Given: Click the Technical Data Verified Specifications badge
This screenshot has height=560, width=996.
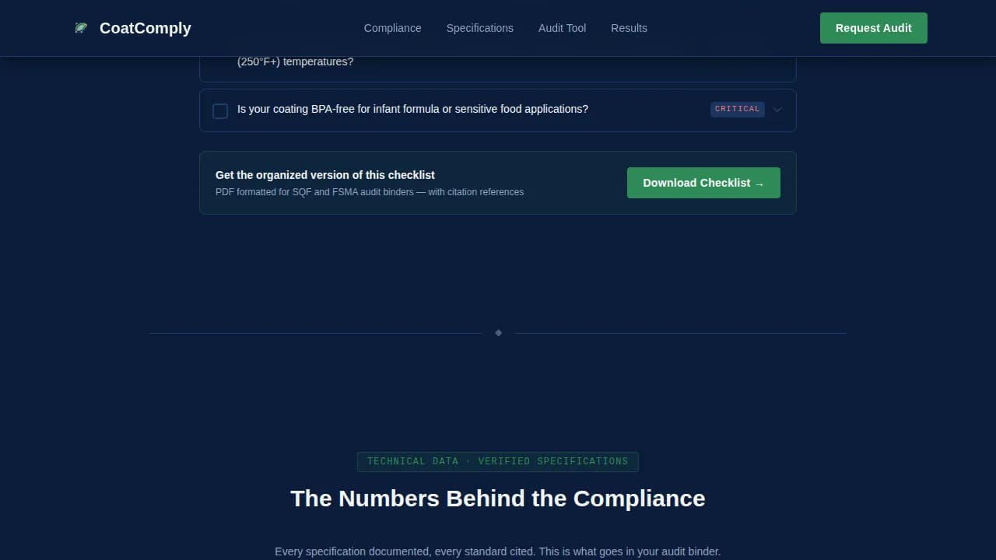Looking at the screenshot, I should [497, 461].
